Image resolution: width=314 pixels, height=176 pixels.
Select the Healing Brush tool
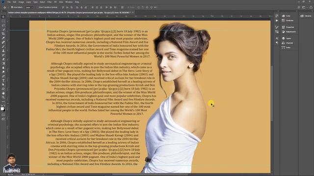pyautogui.click(x=3, y=43)
